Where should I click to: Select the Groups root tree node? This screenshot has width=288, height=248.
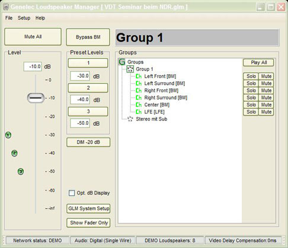(135, 62)
